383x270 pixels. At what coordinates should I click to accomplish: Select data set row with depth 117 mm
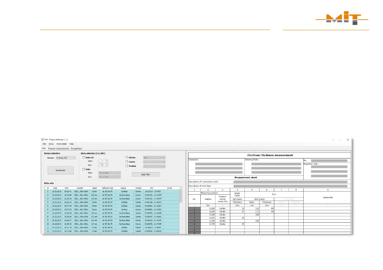[112, 199]
